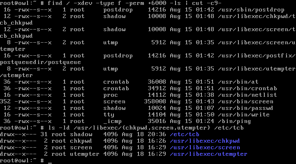Select the proc group name
296x164 pixels.
(110, 95)
